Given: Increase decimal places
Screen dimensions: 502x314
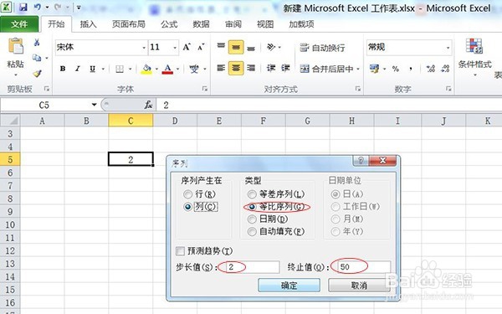Looking at the screenshot, I should [x=431, y=69].
